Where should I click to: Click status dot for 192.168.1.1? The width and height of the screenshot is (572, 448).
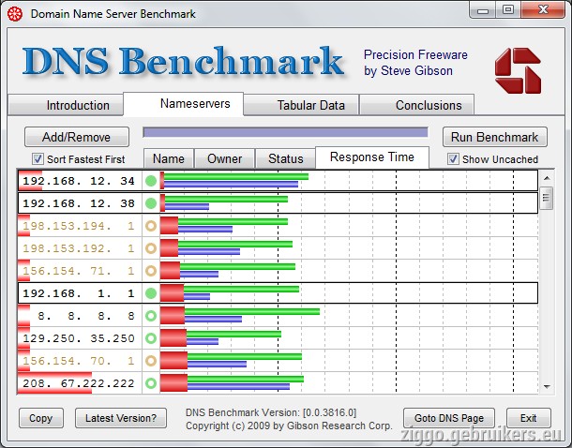click(151, 293)
